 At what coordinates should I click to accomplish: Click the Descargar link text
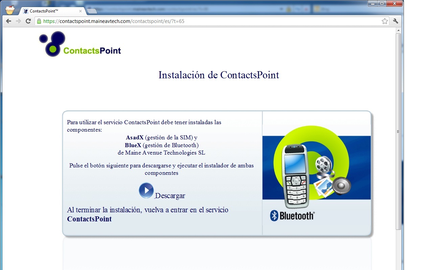click(170, 196)
